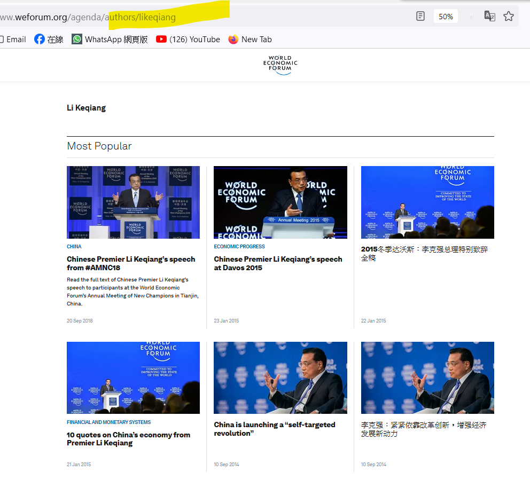Click the World Economic Forum logo
Image resolution: width=530 pixels, height=479 pixels.
pos(280,65)
